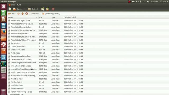Switch to Archive Manager in the dock
Image resolution: width=169 pixels, height=95 pixels.
(x=3, y=70)
